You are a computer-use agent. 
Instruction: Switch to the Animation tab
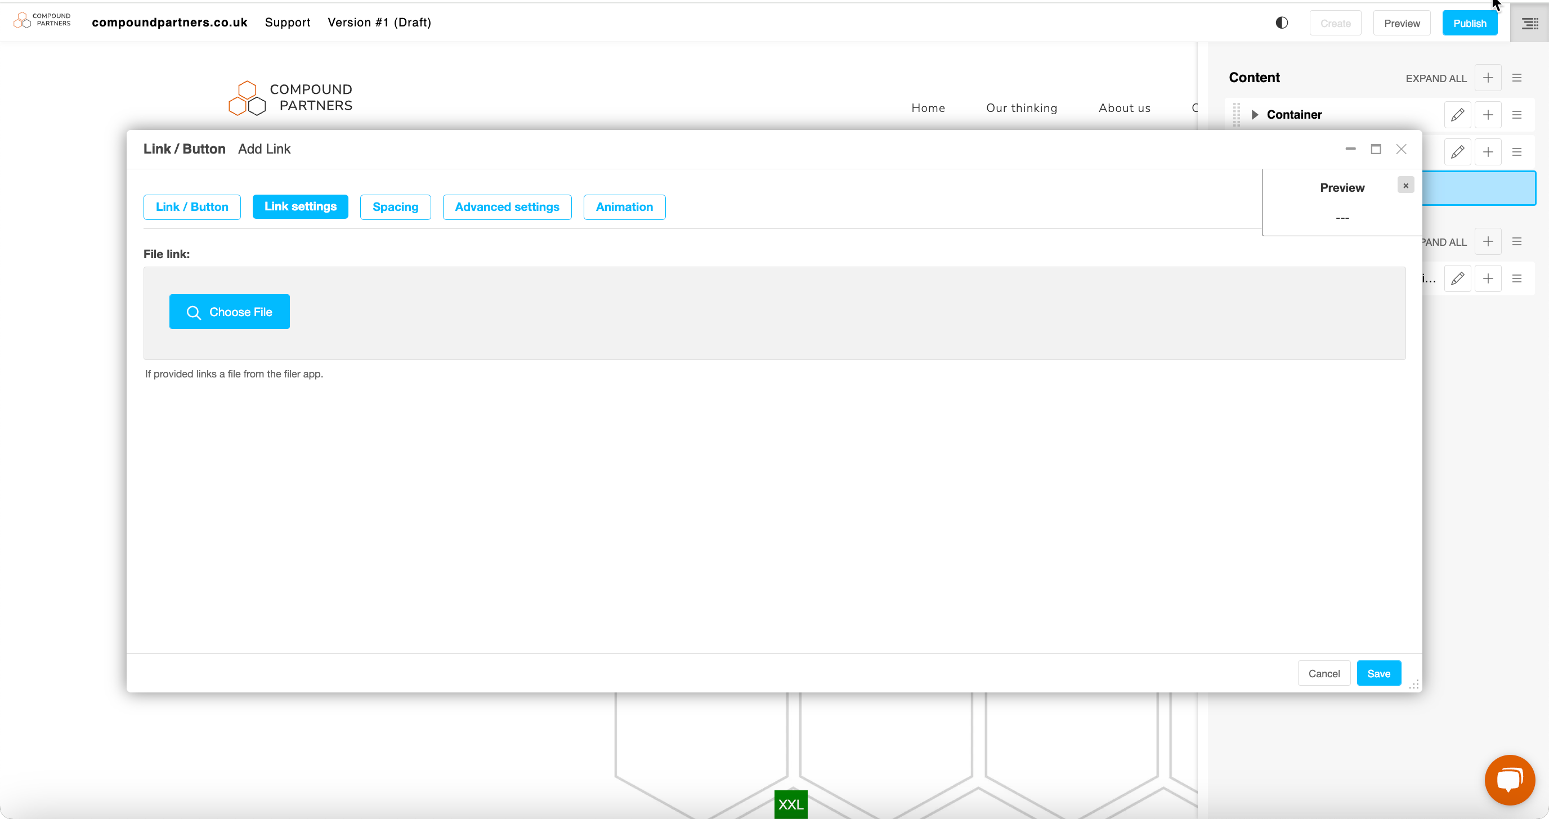[x=624, y=206]
